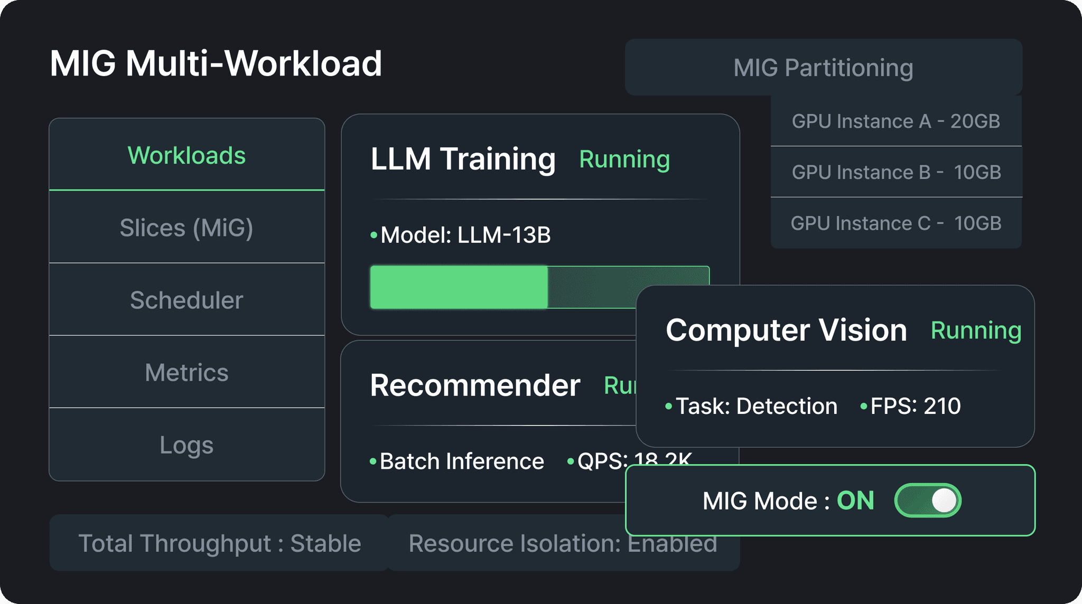Viewport: 1082px width, 604px height.
Task: View the Logs tab
Action: [186, 445]
